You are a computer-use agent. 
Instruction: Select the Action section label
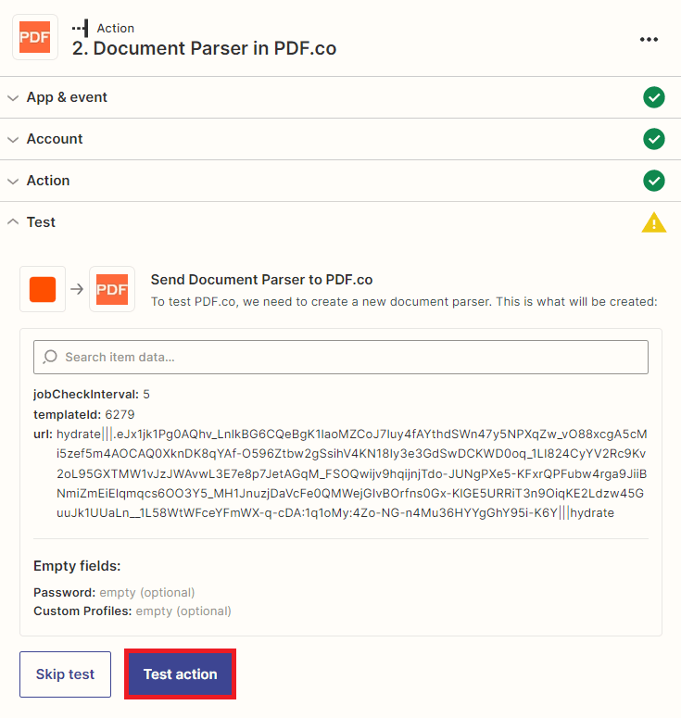tap(48, 181)
